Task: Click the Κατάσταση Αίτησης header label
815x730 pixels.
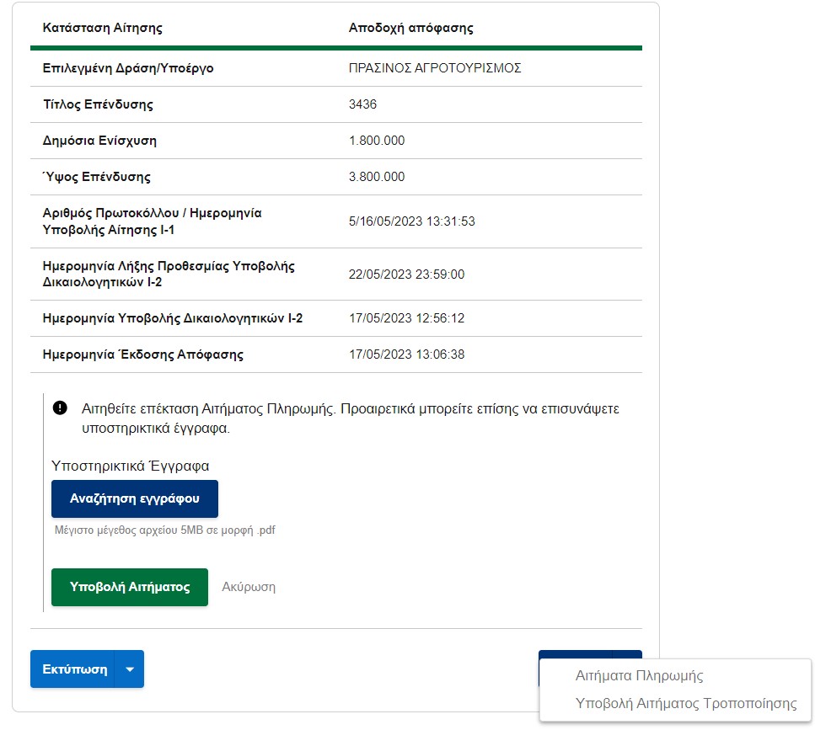Action: [x=102, y=28]
